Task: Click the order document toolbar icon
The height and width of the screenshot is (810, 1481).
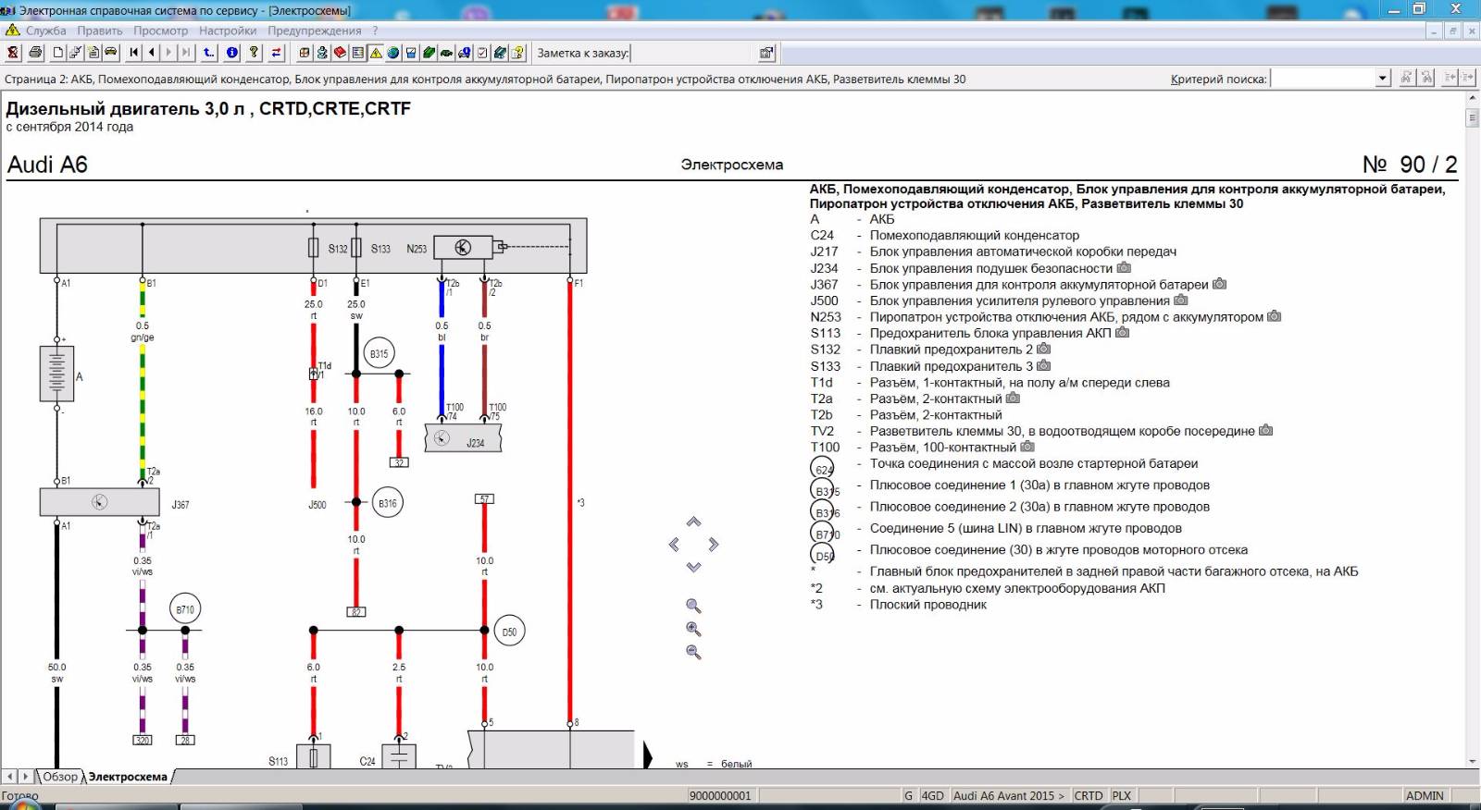Action: click(x=93, y=53)
